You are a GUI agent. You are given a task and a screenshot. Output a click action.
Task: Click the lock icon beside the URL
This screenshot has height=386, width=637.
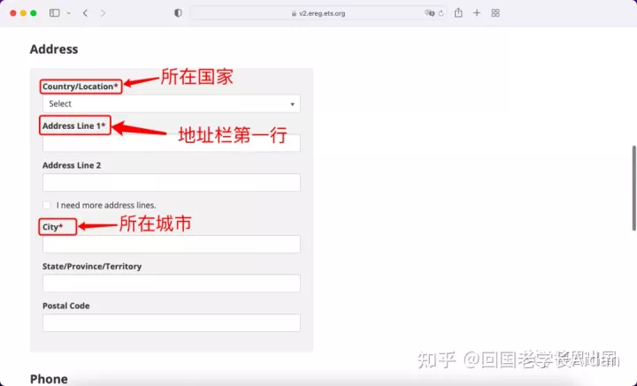click(x=294, y=13)
